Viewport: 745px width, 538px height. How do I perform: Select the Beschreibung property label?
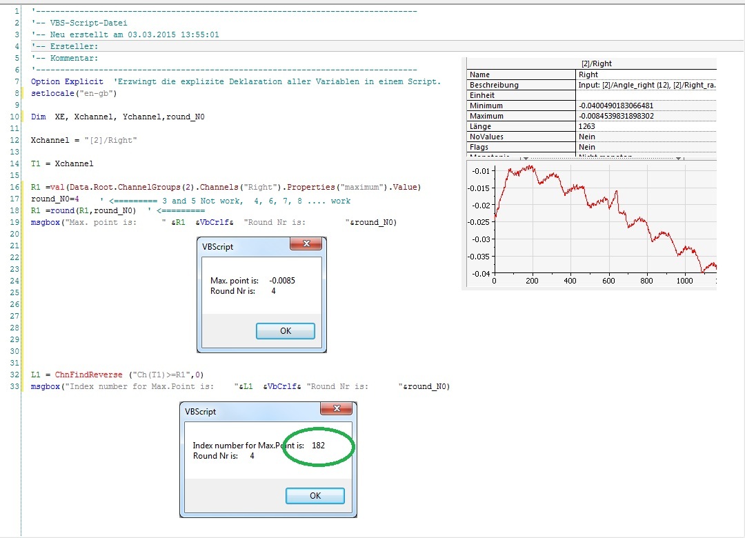(521, 85)
